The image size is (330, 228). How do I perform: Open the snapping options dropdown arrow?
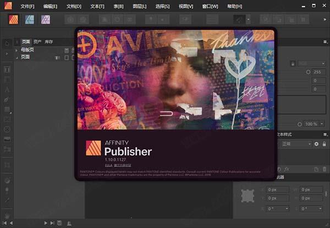249,20
